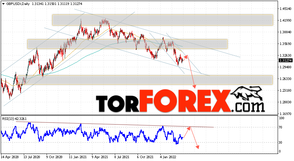Select the 6 Oct 2021 date label
294x161 pixels.
coord(145,157)
